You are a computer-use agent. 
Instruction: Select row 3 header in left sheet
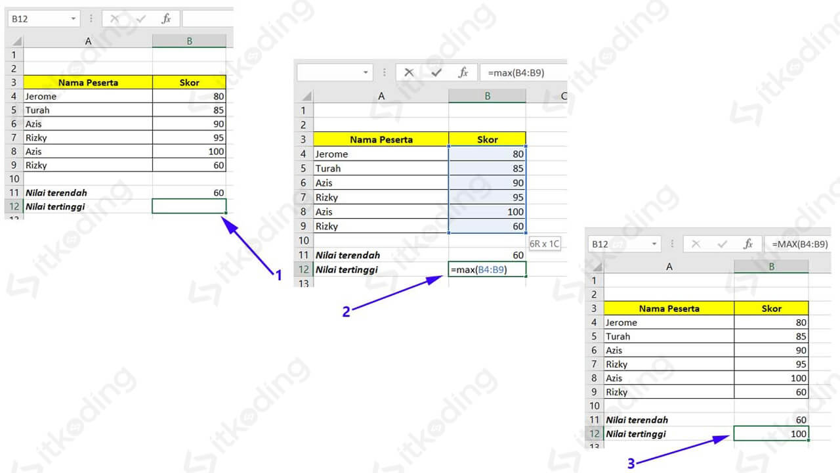[14, 83]
